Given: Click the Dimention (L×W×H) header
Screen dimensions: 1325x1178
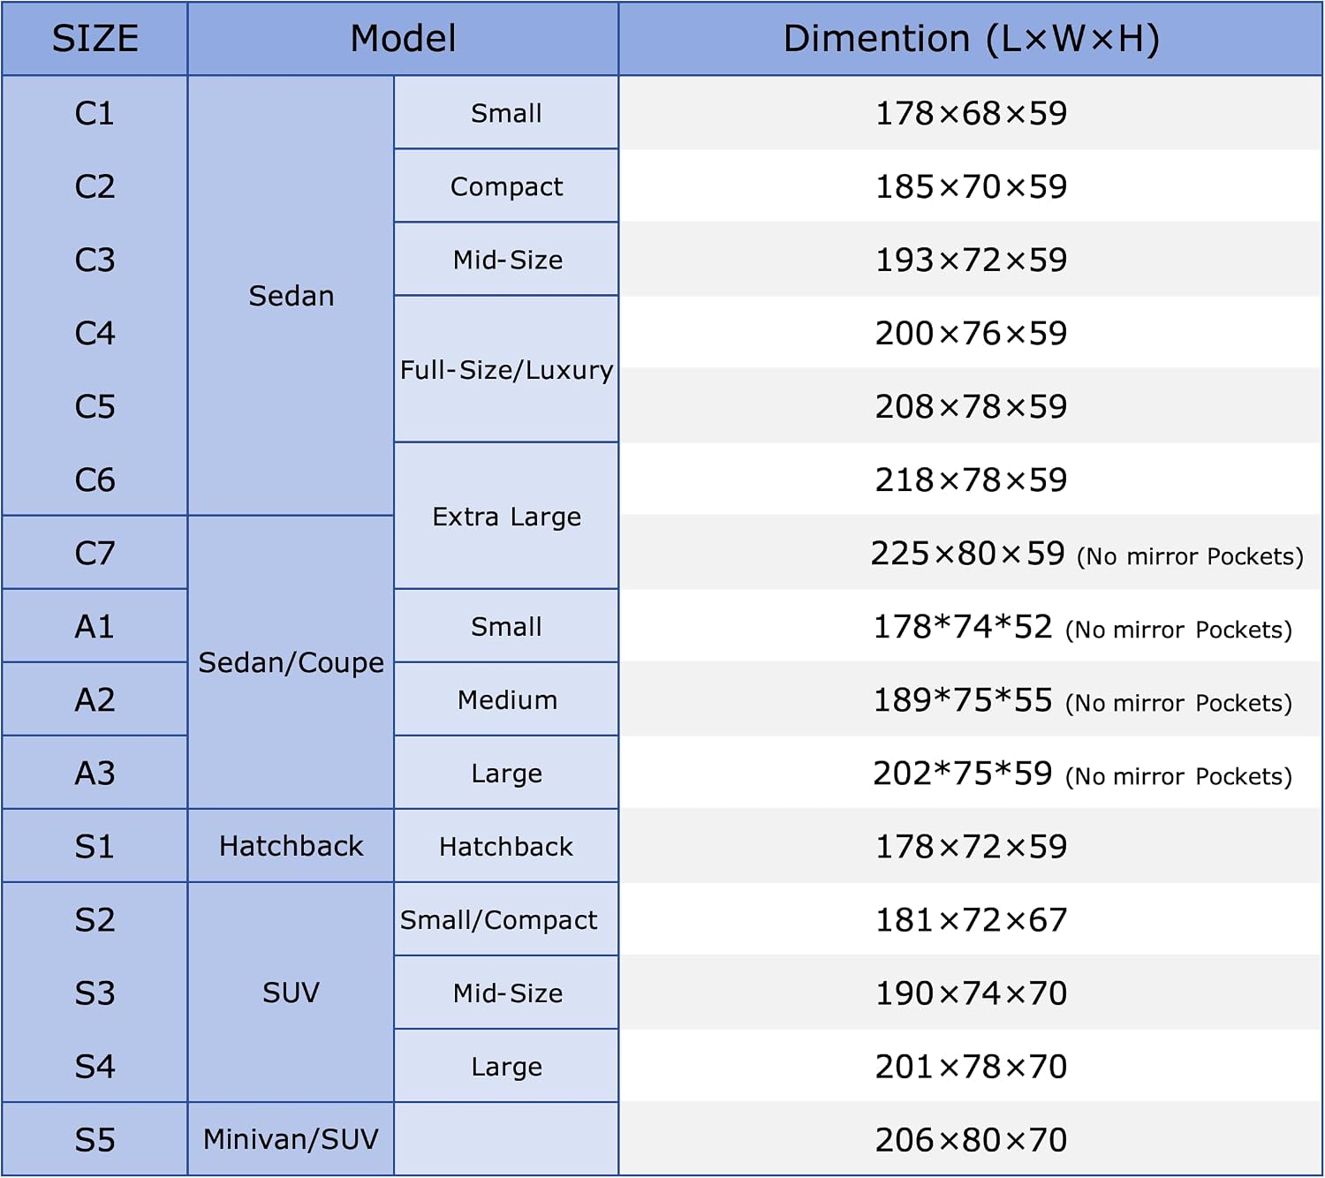Looking at the screenshot, I should point(971,39).
